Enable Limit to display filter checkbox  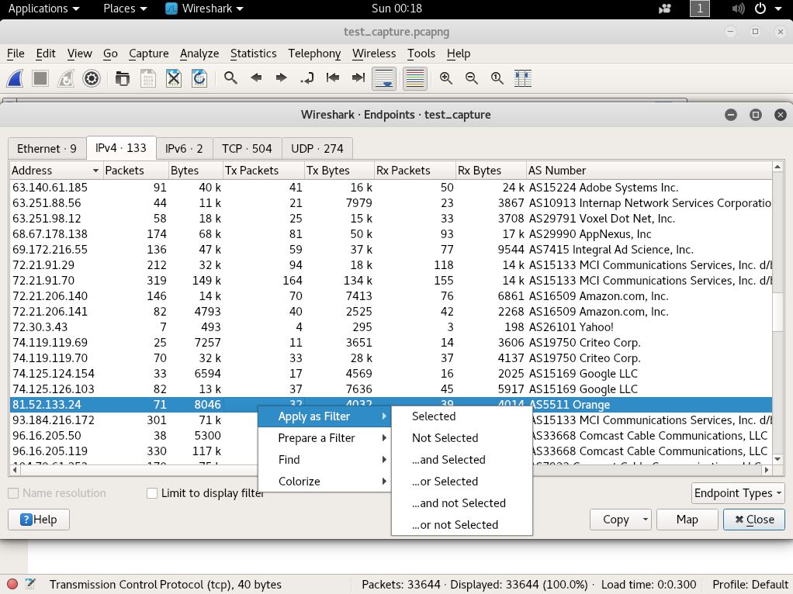152,493
